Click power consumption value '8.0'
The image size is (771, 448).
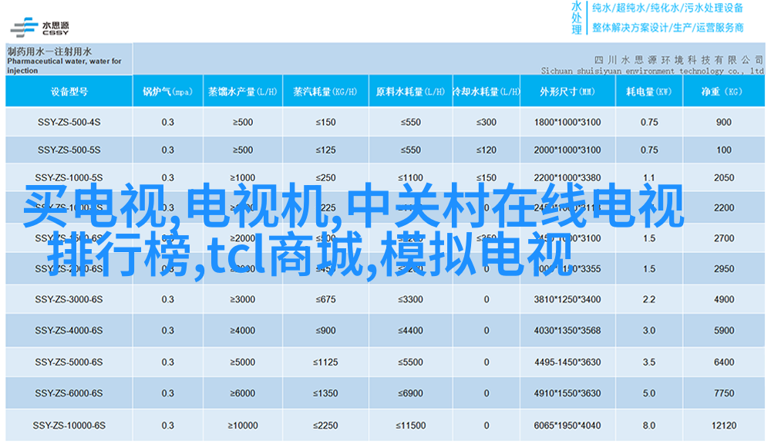(x=649, y=426)
